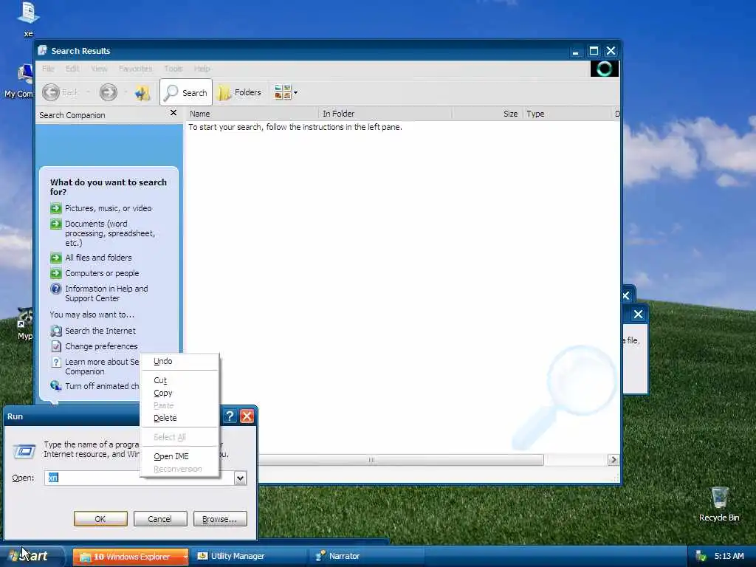
Task: Search for Pictures, music, or video
Action: pyautogui.click(x=108, y=208)
